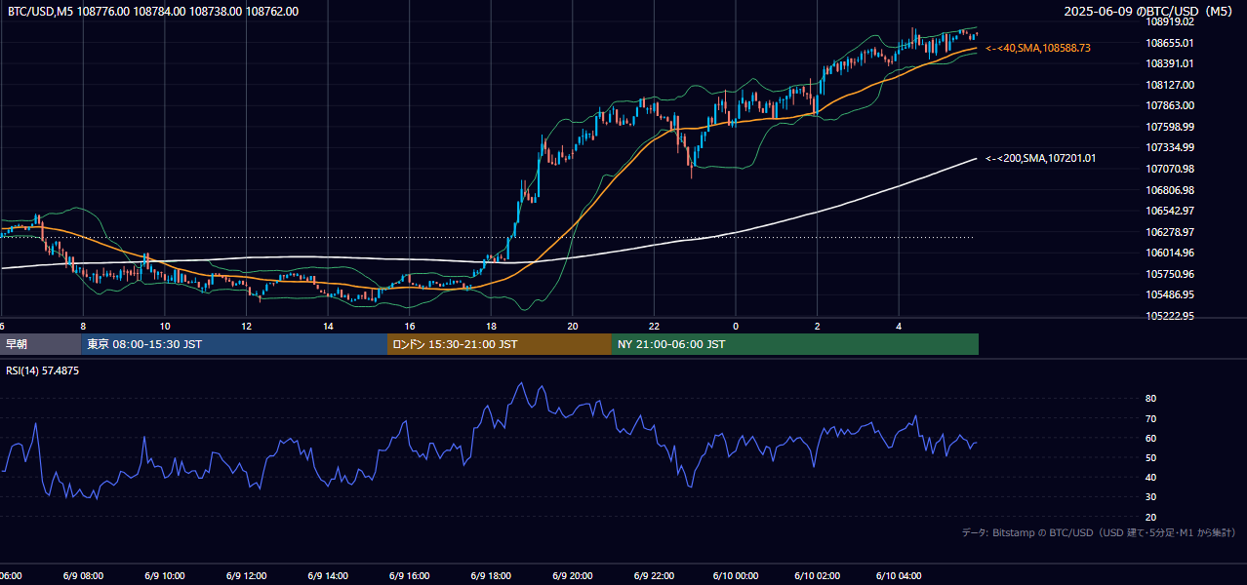Click hour label 14 under the price chart
Image resolution: width=1247 pixels, height=585 pixels.
pos(328,326)
